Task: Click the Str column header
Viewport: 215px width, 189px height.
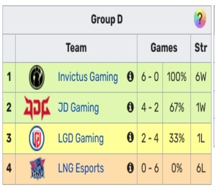Action: tap(201, 48)
